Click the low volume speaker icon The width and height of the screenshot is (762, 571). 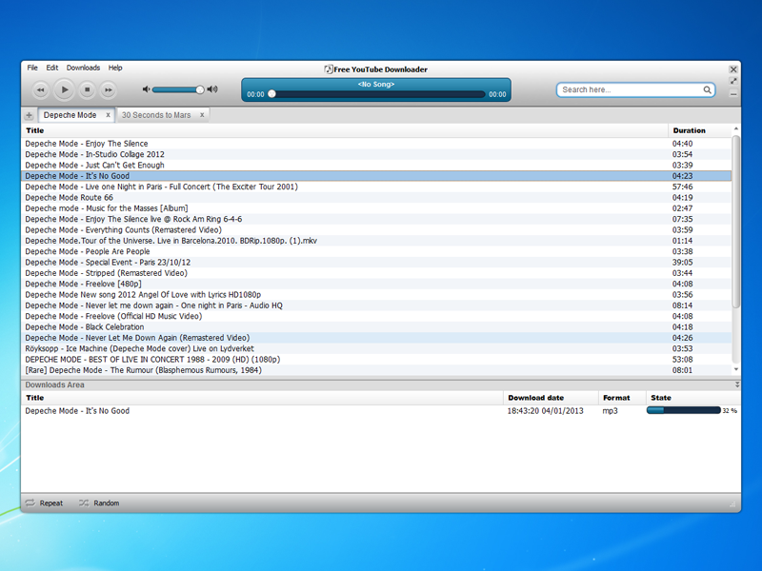tap(146, 89)
